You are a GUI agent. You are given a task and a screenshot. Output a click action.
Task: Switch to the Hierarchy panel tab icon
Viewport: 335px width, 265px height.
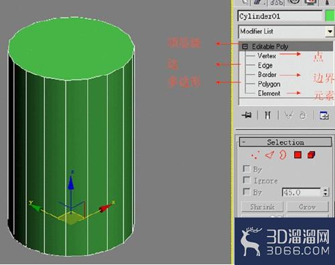[277, 2]
